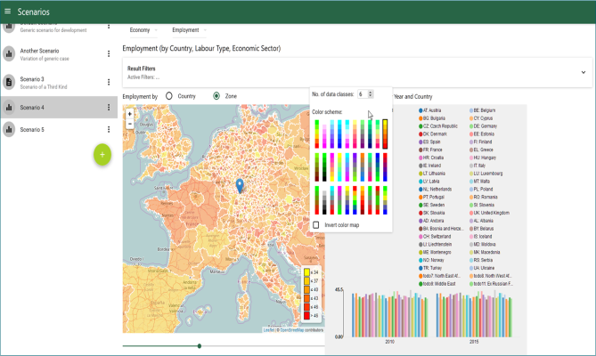Screen dimensions: 596x356
Task: Open the Leaflet attribution link
Action: pos(268,330)
